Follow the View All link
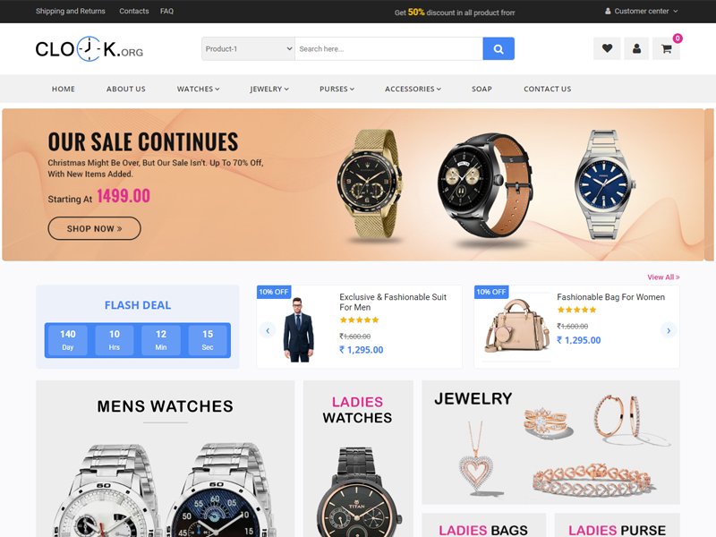Screen dimensions: 716x537 [x=663, y=277]
